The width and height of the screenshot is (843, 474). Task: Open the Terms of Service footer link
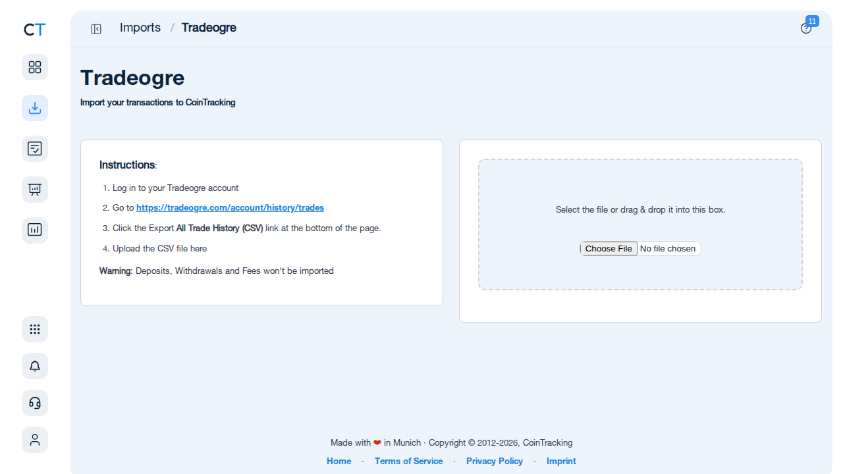click(x=408, y=461)
